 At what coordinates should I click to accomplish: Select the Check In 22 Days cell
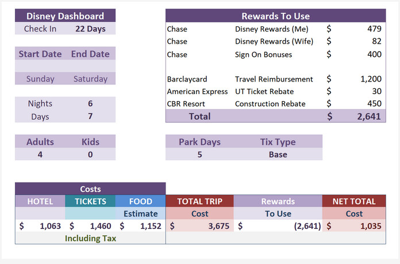point(90,29)
